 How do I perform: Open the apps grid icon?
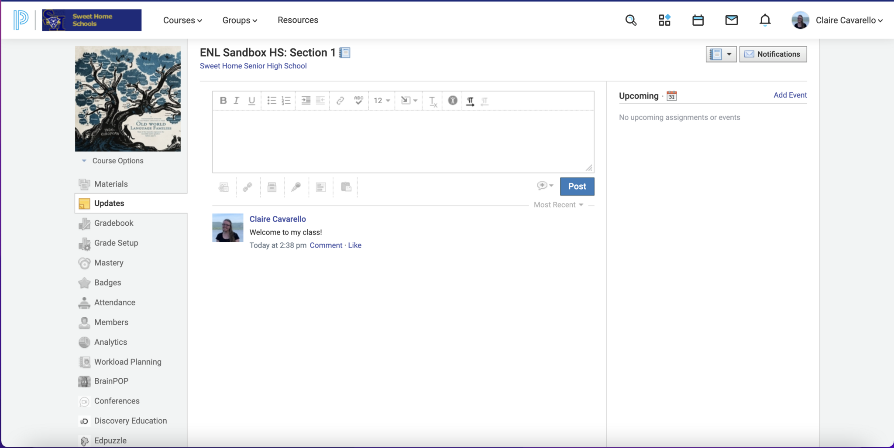(664, 20)
